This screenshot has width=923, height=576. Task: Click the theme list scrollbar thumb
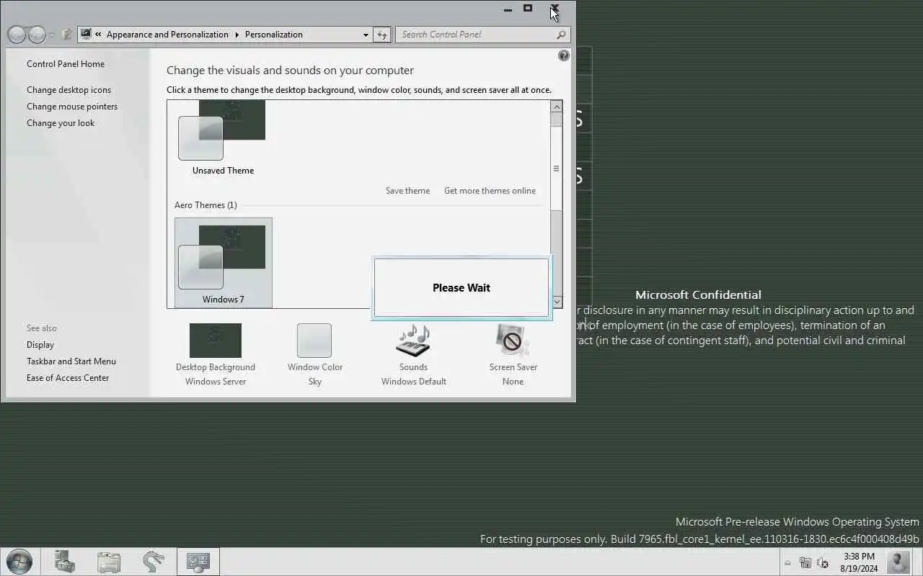tap(556, 168)
